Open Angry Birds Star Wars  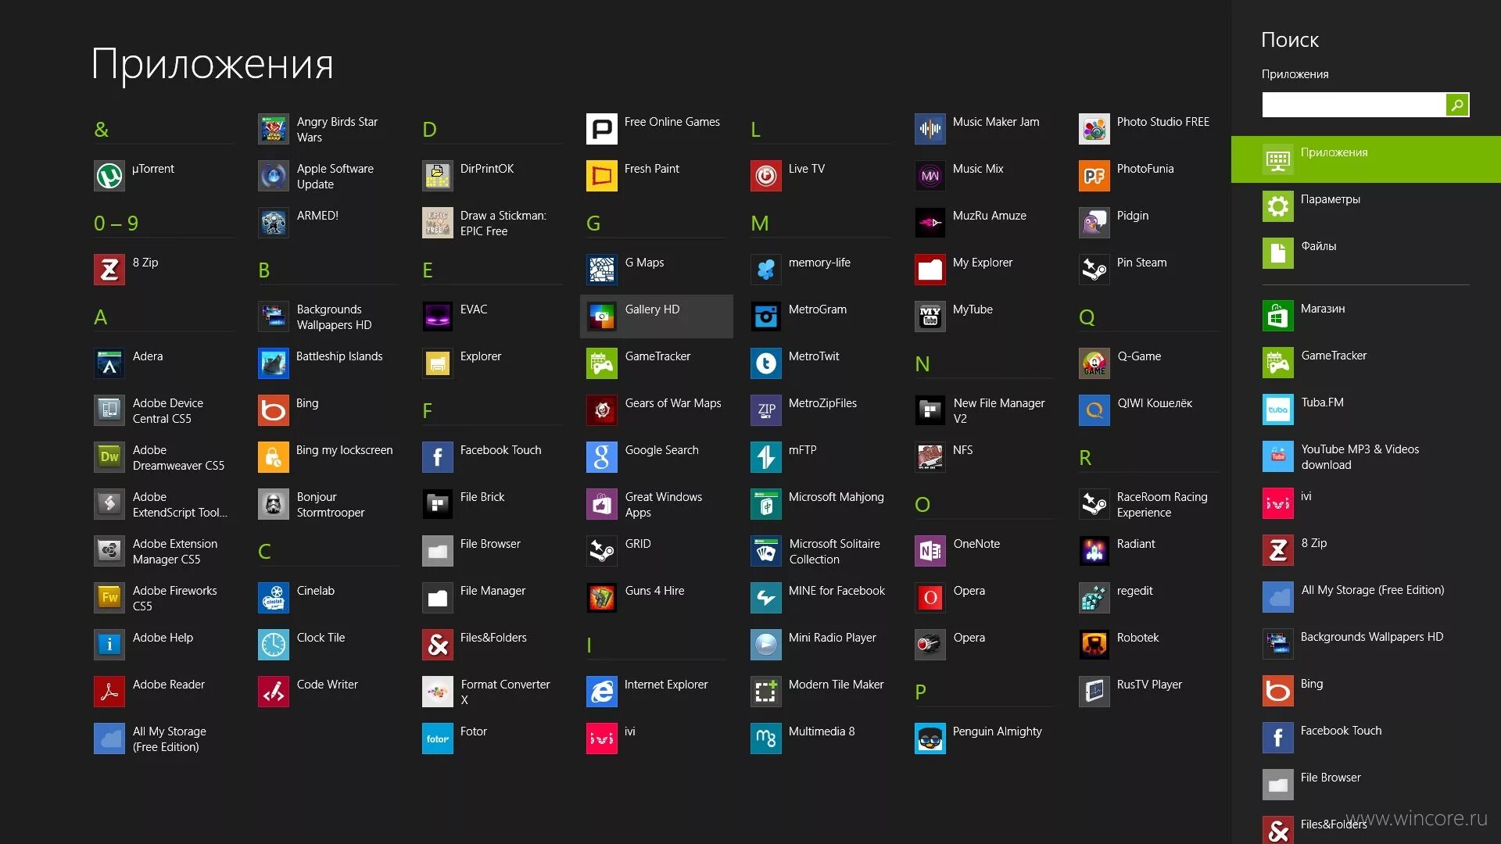[x=274, y=129]
